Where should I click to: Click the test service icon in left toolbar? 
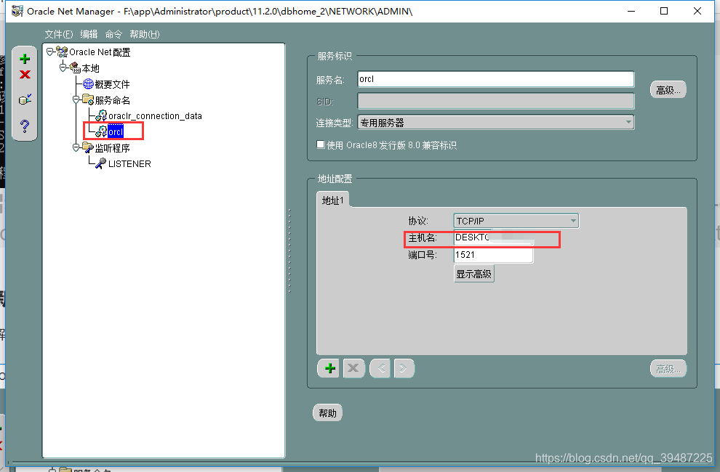coord(25,99)
